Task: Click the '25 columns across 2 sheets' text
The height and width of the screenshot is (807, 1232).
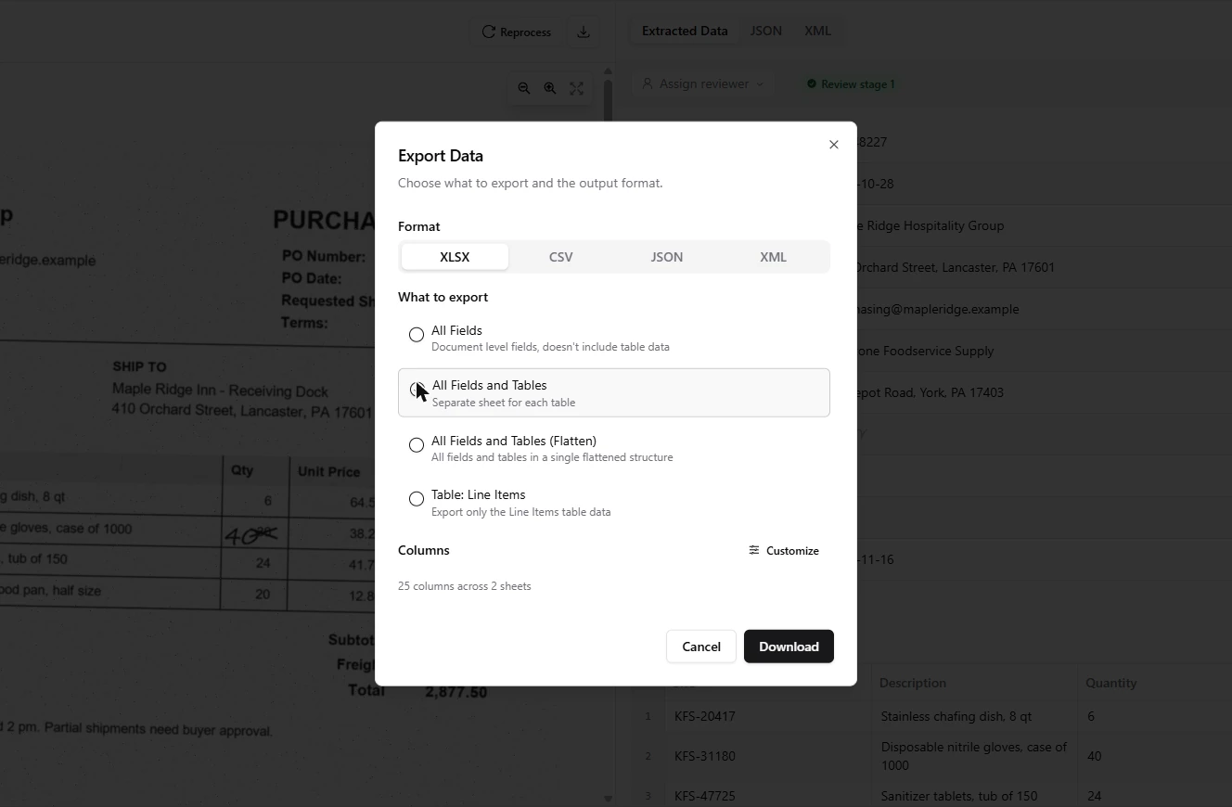Action: (x=465, y=586)
